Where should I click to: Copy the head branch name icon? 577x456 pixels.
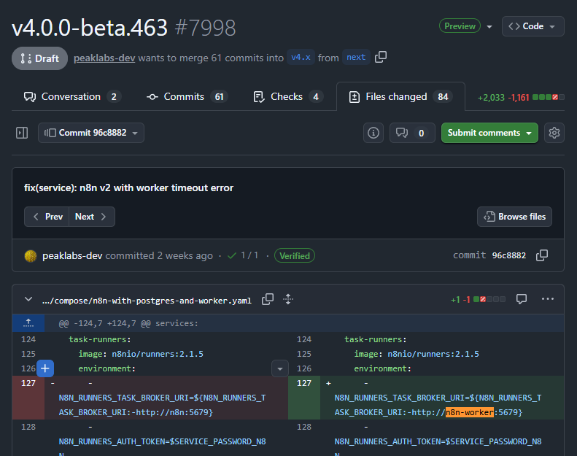pos(381,58)
